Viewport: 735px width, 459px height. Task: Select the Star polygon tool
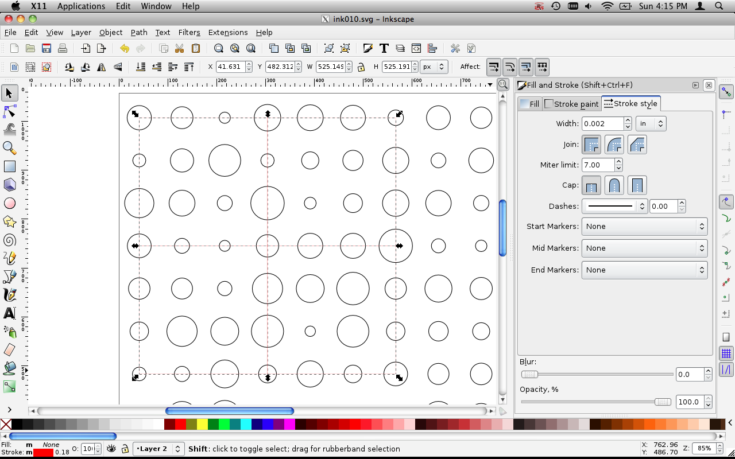coord(10,221)
